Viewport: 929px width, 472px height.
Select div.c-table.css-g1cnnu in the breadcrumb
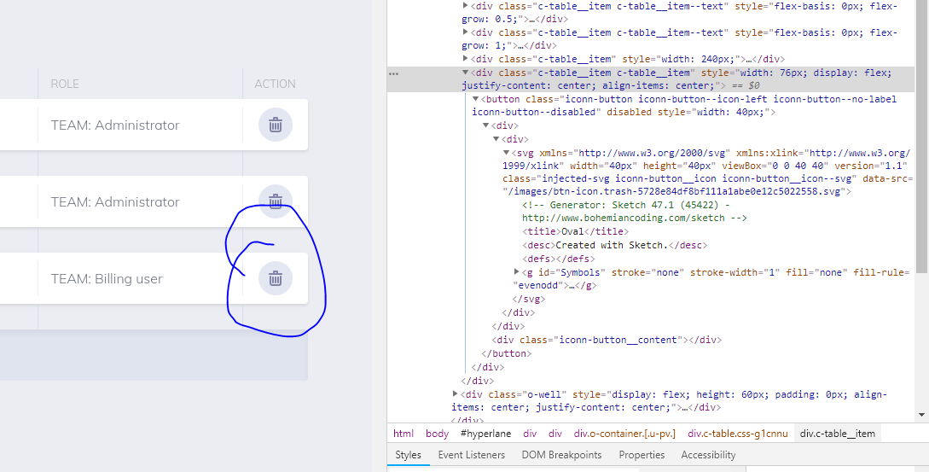click(x=738, y=434)
